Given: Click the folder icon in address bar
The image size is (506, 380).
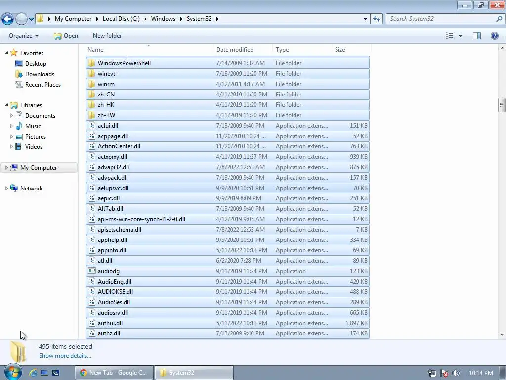Looking at the screenshot, I should [40, 19].
